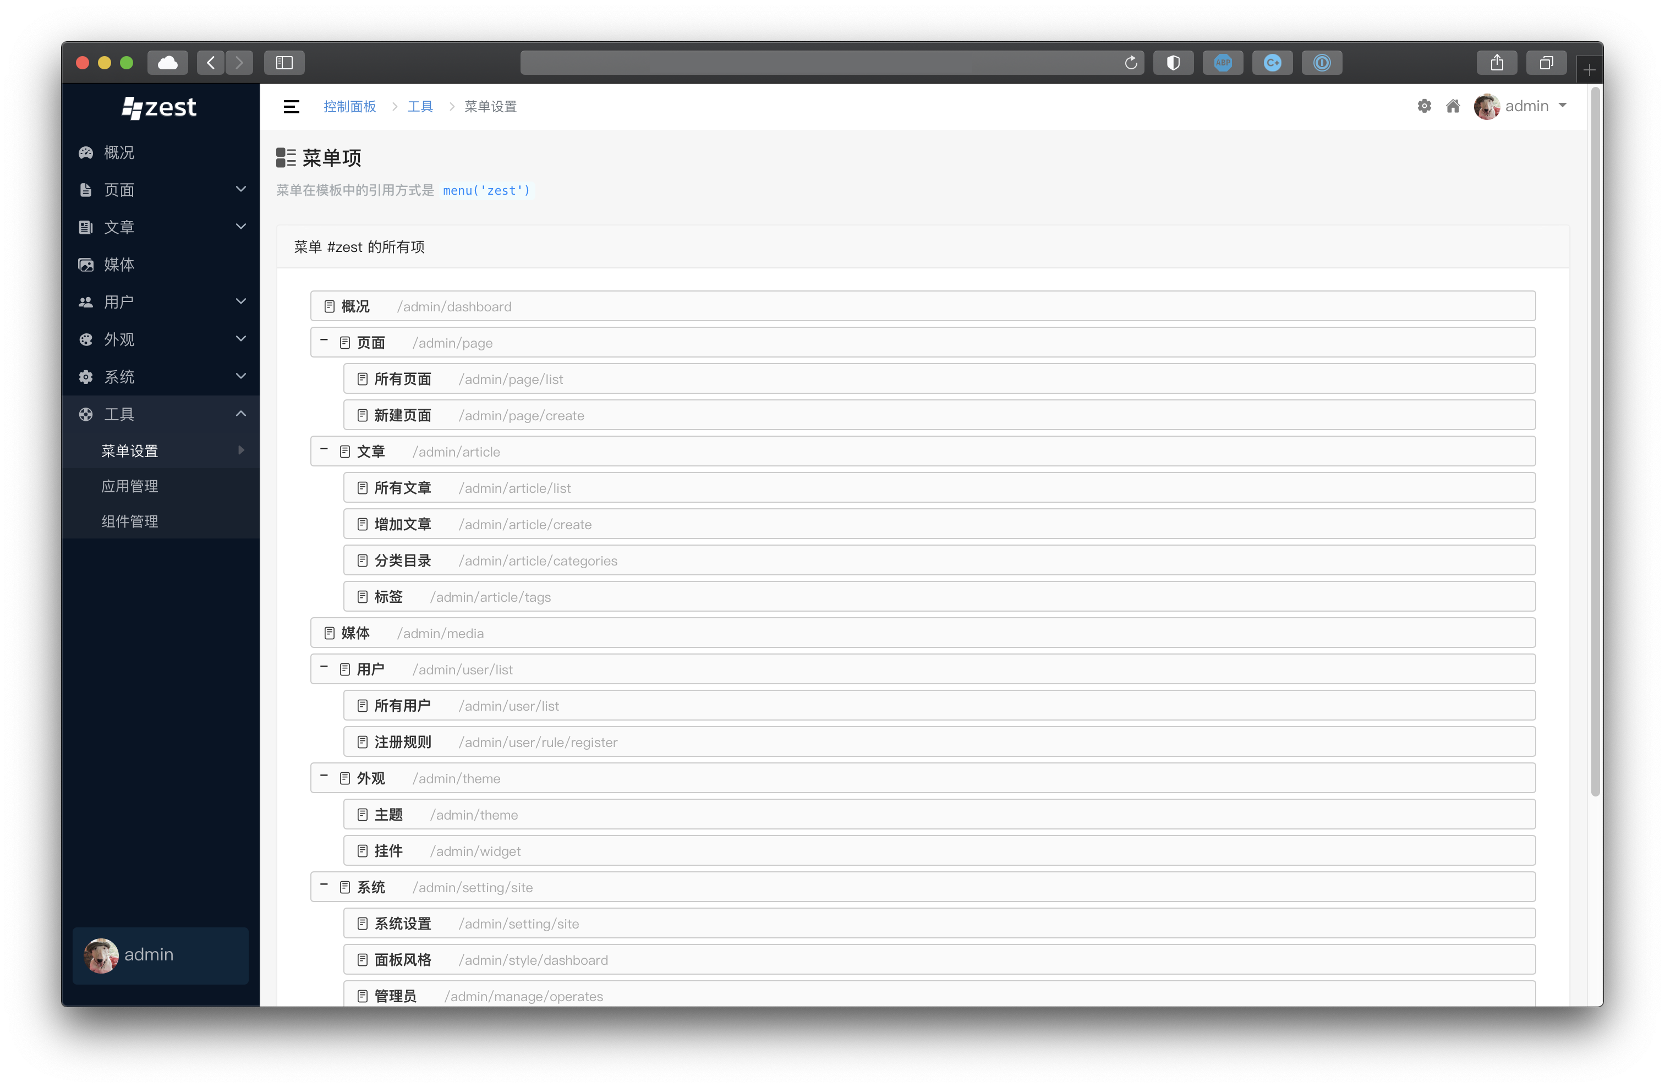Collapse the 外观 tree node

324,776
